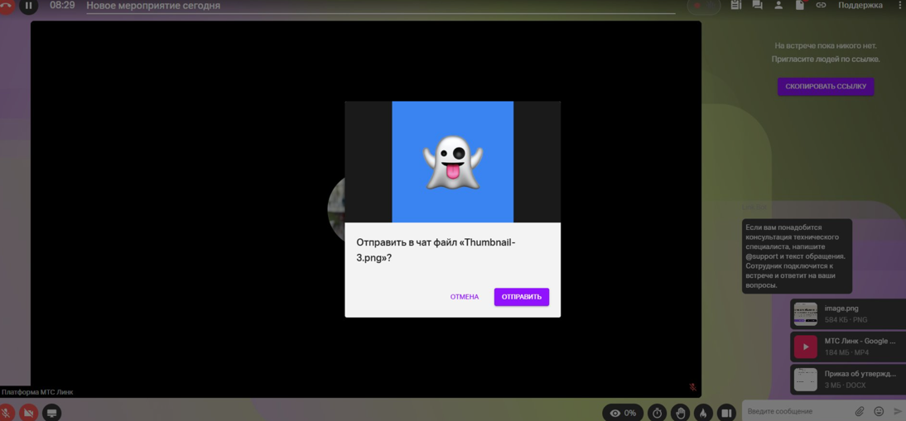Pause the event with the pause button

click(29, 6)
